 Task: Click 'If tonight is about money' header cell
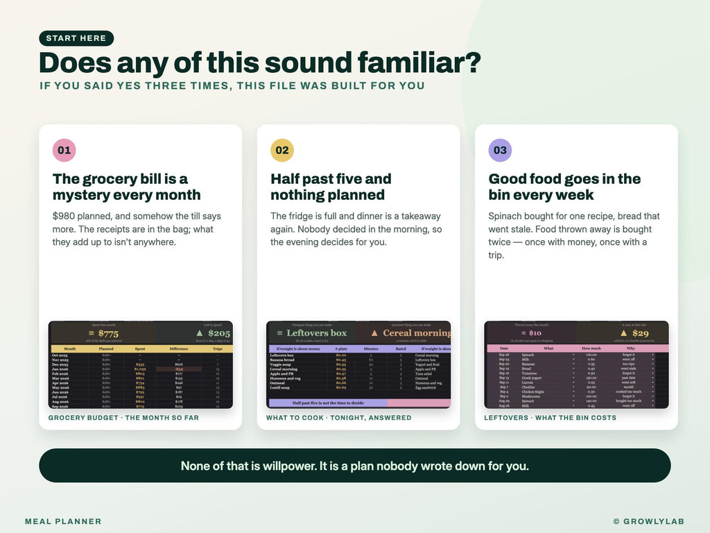[x=298, y=349]
